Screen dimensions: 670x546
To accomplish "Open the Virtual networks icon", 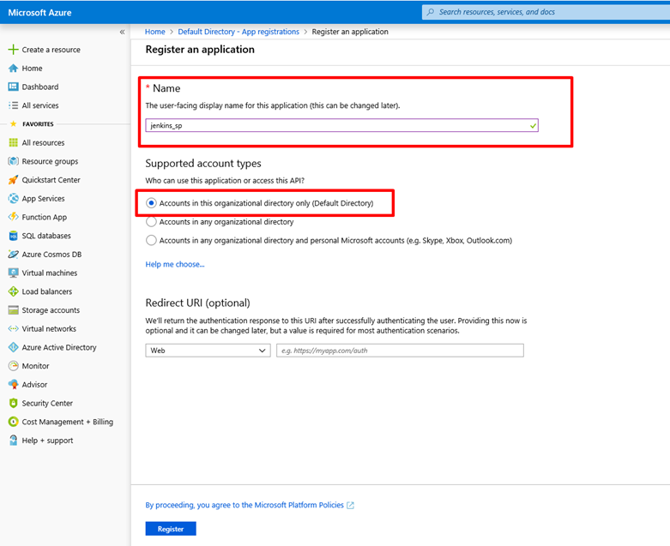I will 13,328.
